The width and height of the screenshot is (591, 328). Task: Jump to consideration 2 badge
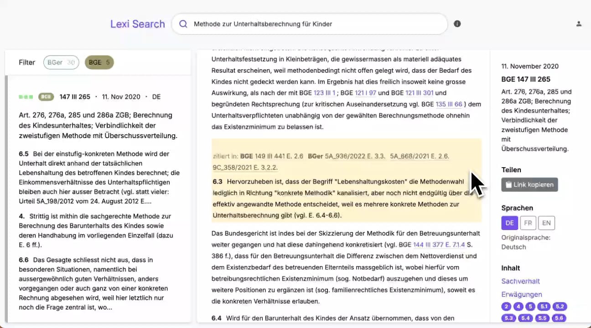pos(506,307)
